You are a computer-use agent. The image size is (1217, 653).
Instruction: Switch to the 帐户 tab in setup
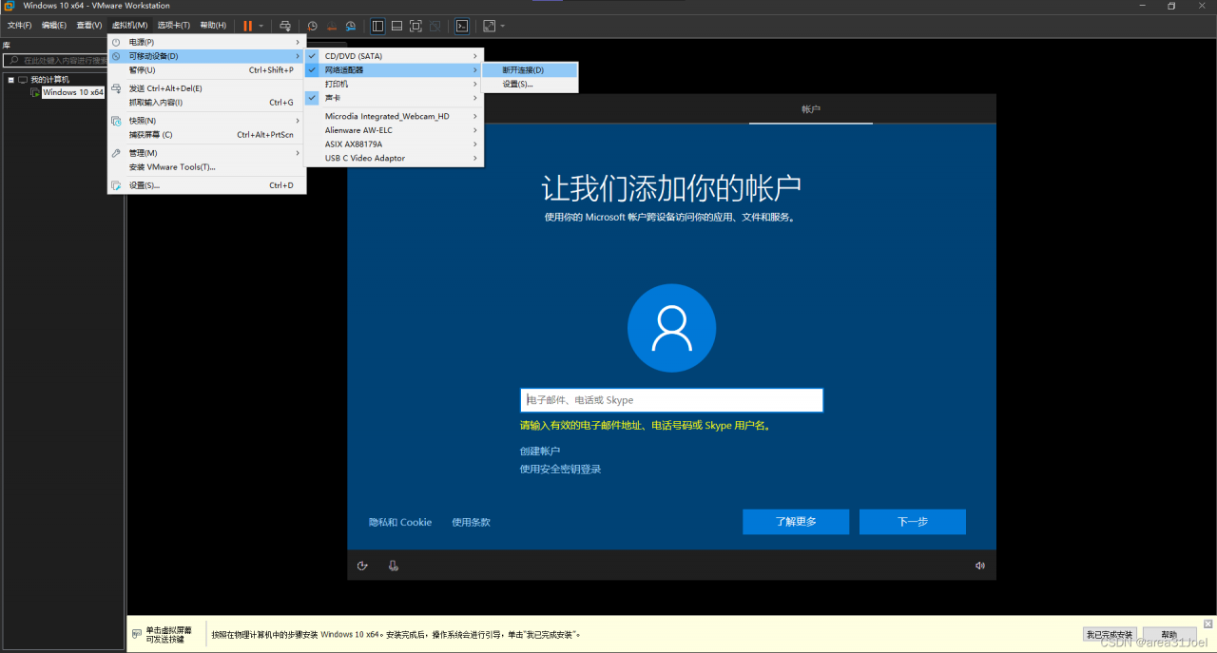click(810, 109)
